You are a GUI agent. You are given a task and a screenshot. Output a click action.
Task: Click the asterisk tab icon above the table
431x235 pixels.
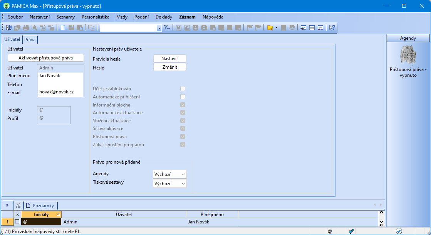[x=7, y=205]
